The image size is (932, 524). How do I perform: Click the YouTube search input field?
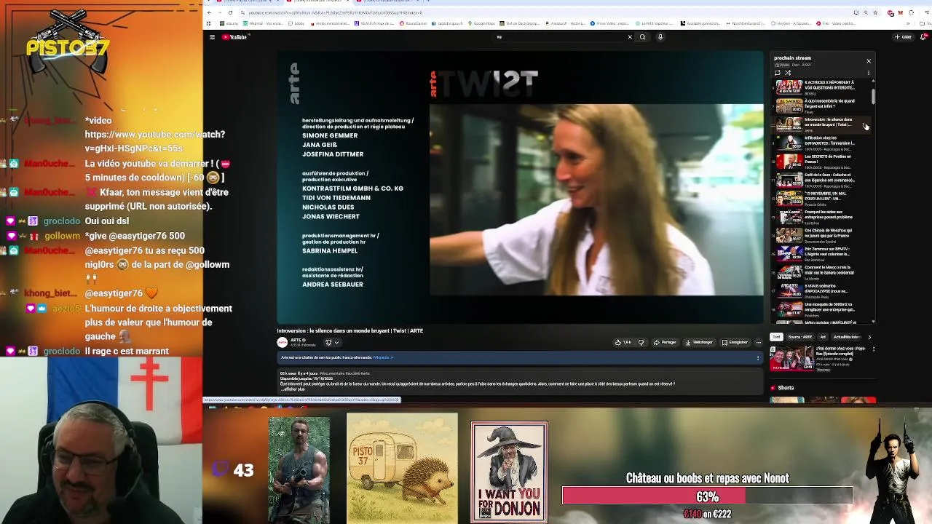(x=557, y=37)
